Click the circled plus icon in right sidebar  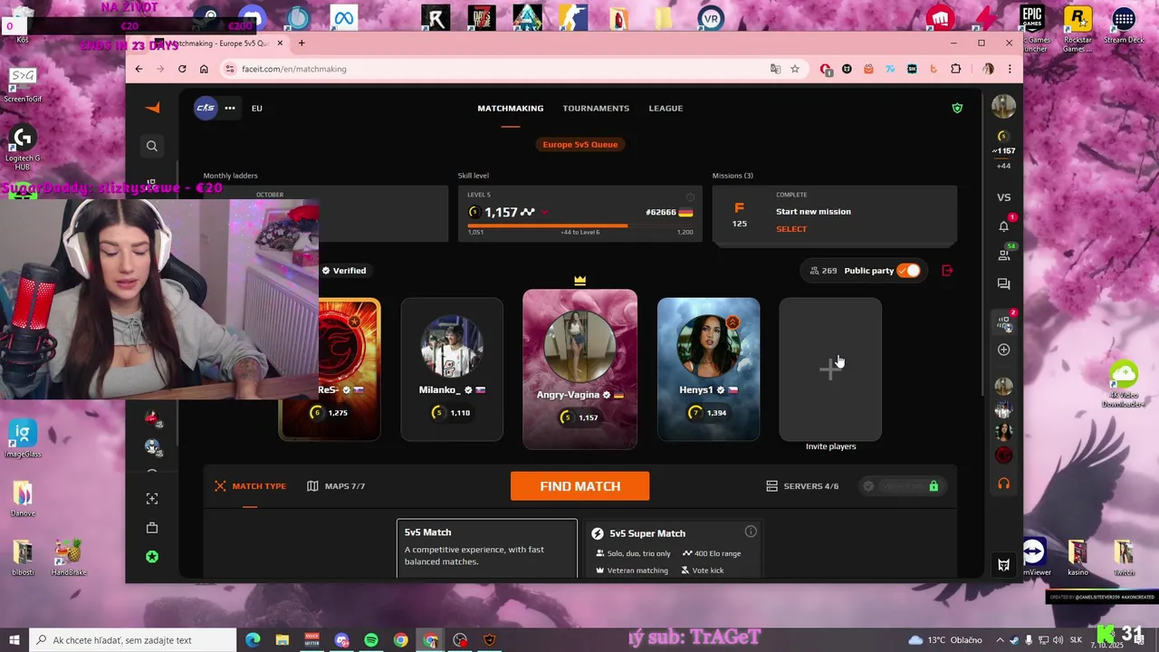pyautogui.click(x=1003, y=350)
